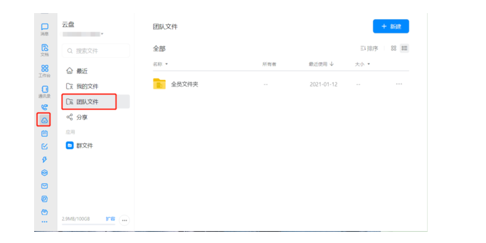Click the rounded square icon below mail
The height and width of the screenshot is (243, 486).
pos(45,198)
